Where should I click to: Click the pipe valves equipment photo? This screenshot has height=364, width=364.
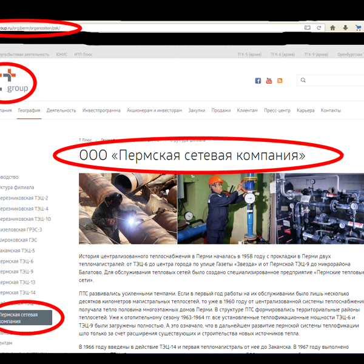tap(320, 209)
